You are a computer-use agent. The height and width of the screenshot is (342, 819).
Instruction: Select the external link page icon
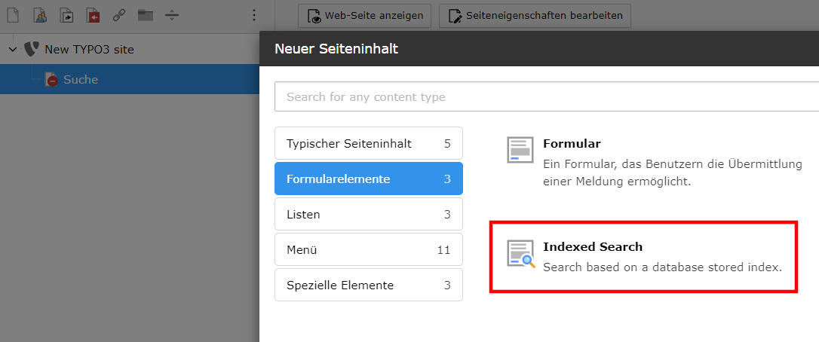(x=119, y=15)
